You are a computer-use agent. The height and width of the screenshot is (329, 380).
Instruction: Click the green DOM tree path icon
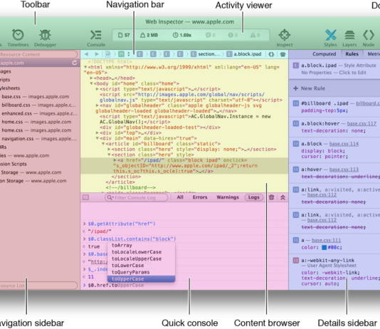pos(121,54)
